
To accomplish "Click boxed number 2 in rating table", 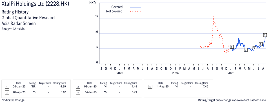I will click(x=7, y=92).
